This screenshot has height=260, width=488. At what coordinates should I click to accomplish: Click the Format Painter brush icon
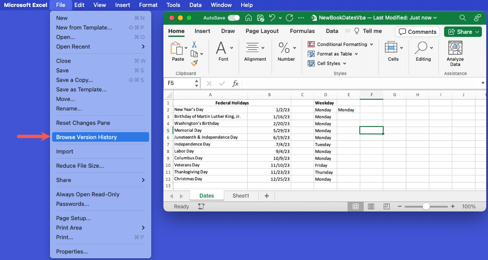[194, 63]
